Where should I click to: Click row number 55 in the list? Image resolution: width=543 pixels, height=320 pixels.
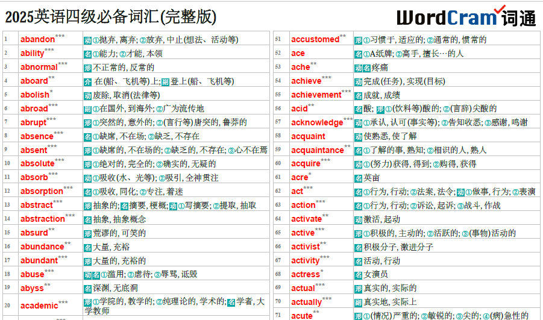pos(278,95)
